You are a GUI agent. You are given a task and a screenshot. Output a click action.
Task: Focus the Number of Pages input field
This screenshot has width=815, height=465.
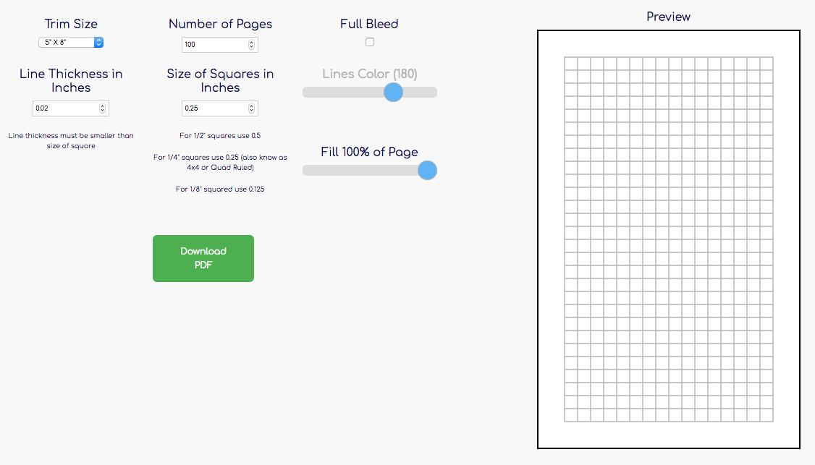(x=214, y=44)
